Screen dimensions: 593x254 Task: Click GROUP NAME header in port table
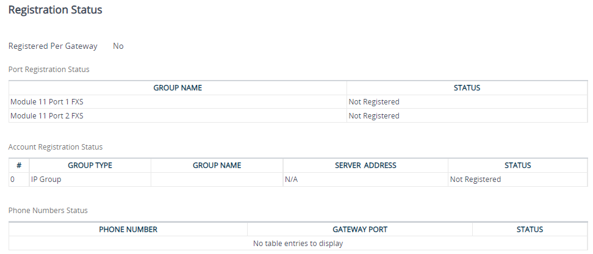tap(178, 88)
